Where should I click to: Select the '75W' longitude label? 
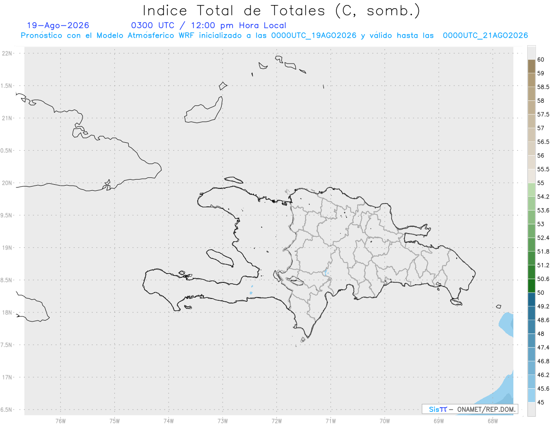point(115,421)
